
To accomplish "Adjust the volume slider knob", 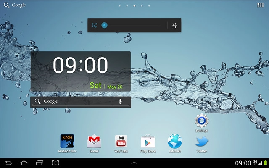I will (x=104, y=25).
